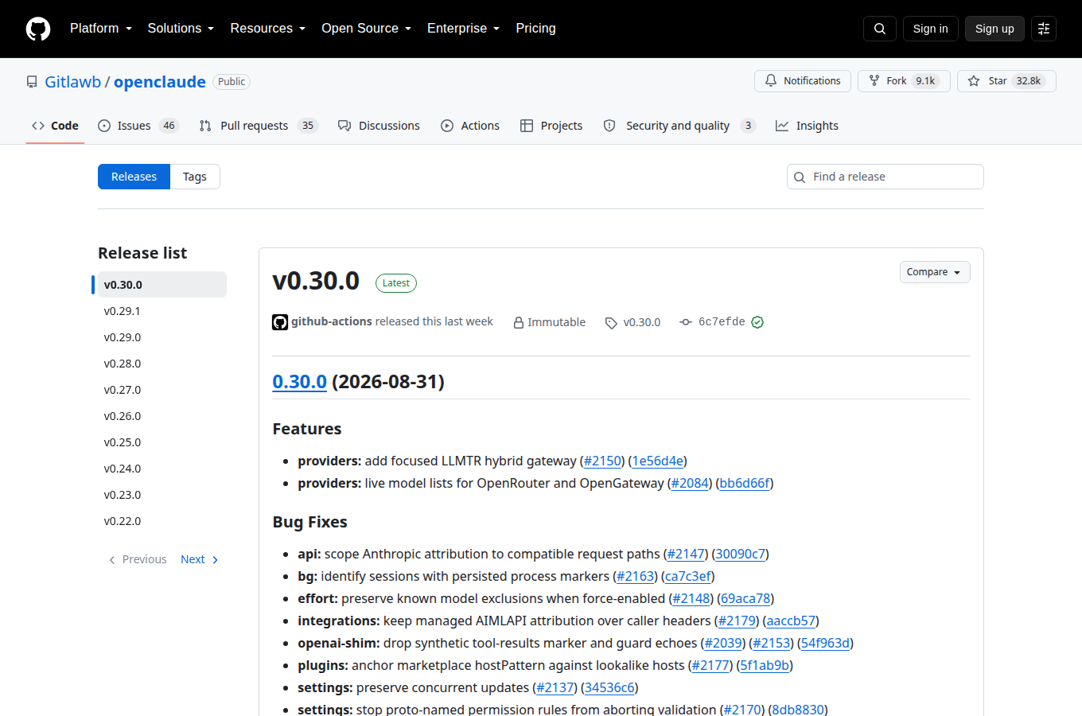Select v0.26.0 in release list
1082x716 pixels.
[x=162, y=416]
